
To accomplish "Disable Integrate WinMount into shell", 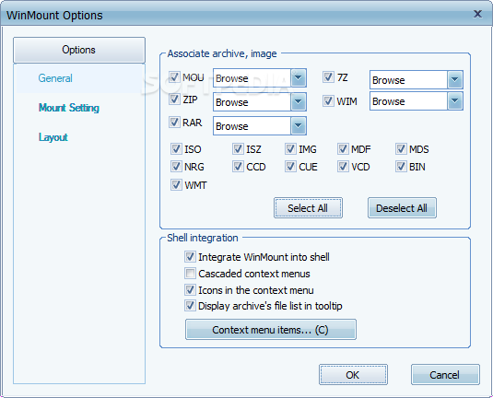I will tap(190, 257).
